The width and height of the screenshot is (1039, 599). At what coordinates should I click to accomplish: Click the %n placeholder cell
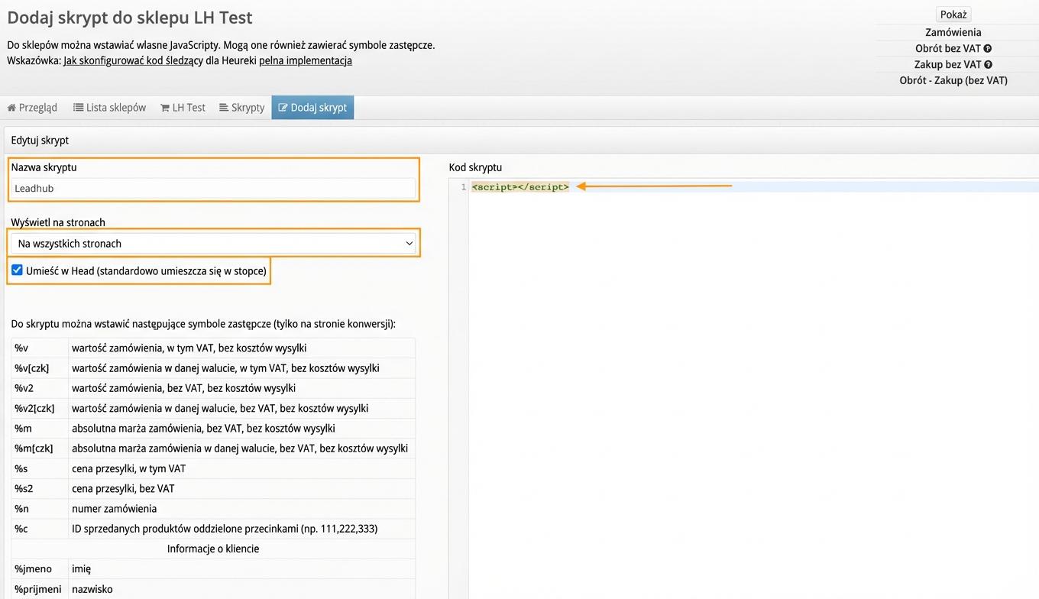pyautogui.click(x=40, y=509)
